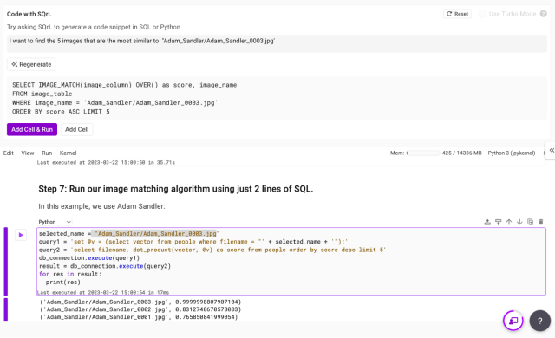Move the cell down with the arrow
This screenshot has width=555, height=338.
[519, 222]
